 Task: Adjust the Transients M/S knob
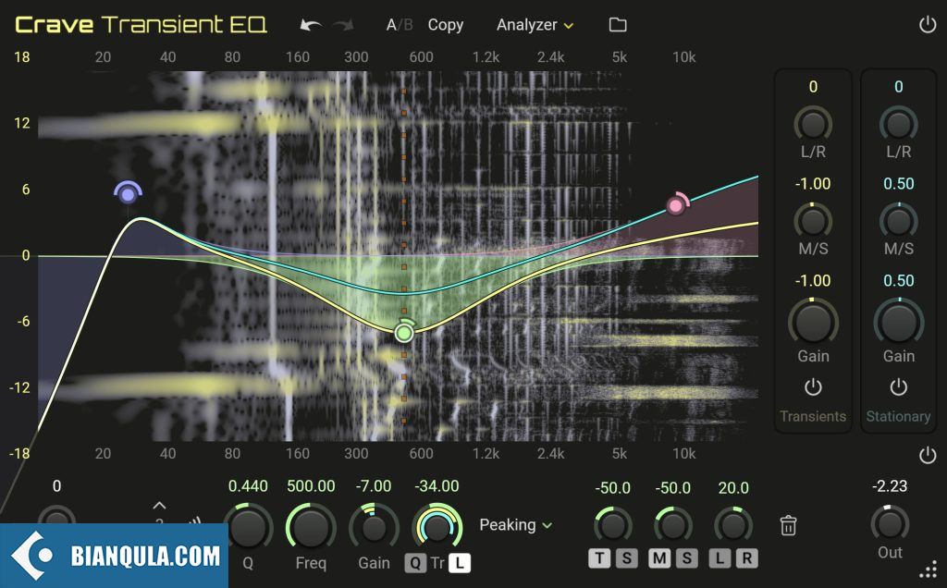coord(813,221)
